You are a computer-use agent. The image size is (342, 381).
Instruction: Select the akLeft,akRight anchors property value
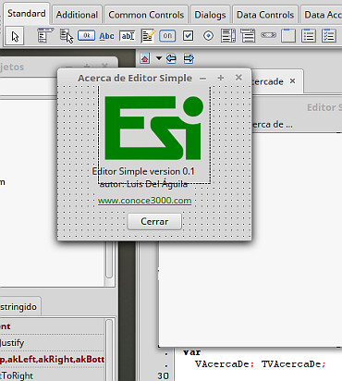pyautogui.click(x=52, y=359)
